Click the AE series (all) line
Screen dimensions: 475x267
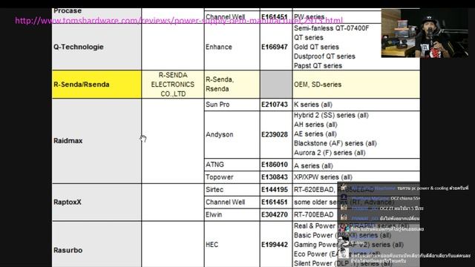(x=315, y=134)
